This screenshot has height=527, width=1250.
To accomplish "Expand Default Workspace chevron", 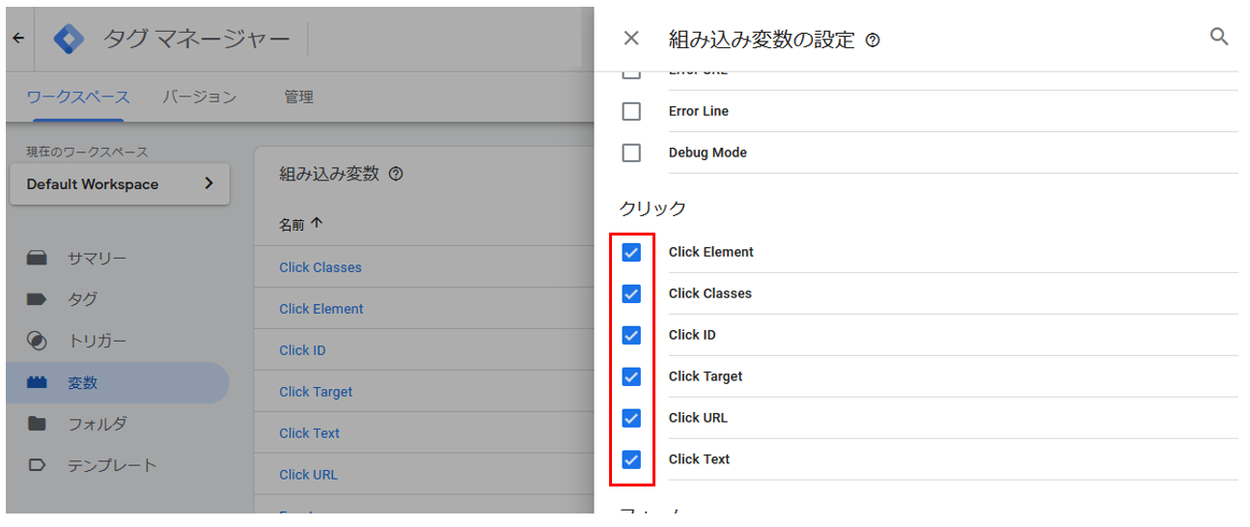I will coord(209,183).
